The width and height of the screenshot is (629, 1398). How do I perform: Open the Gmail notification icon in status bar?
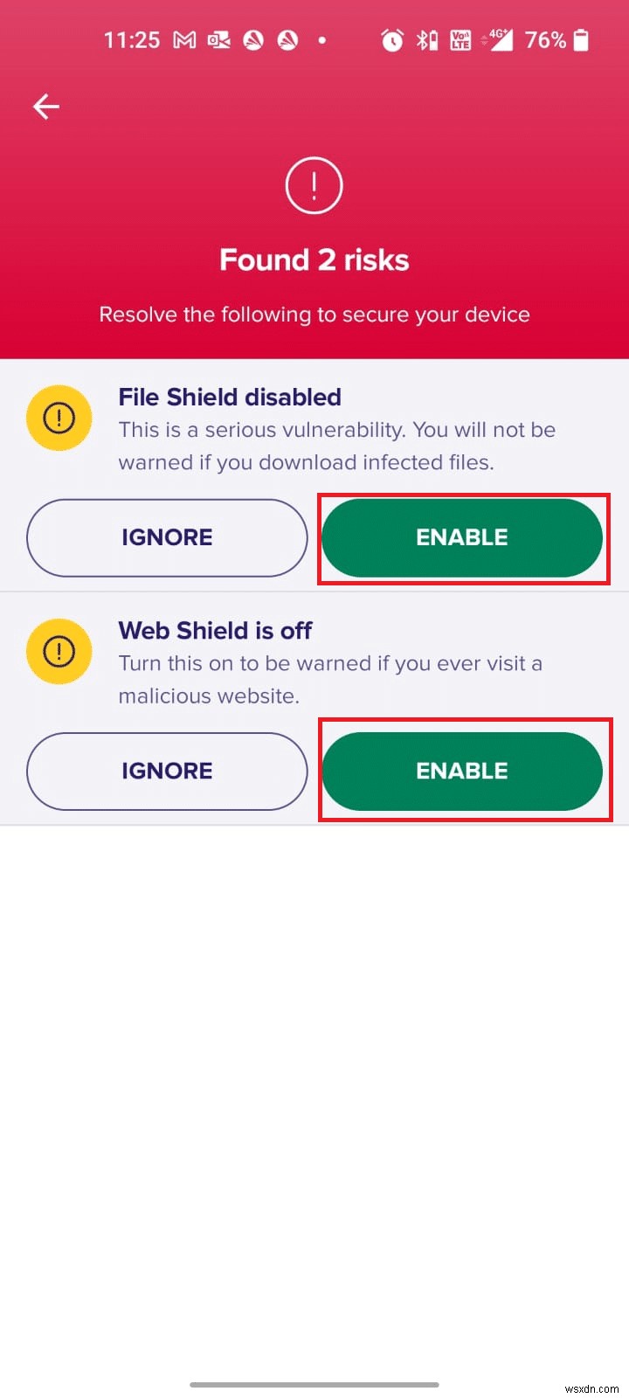pos(183,39)
